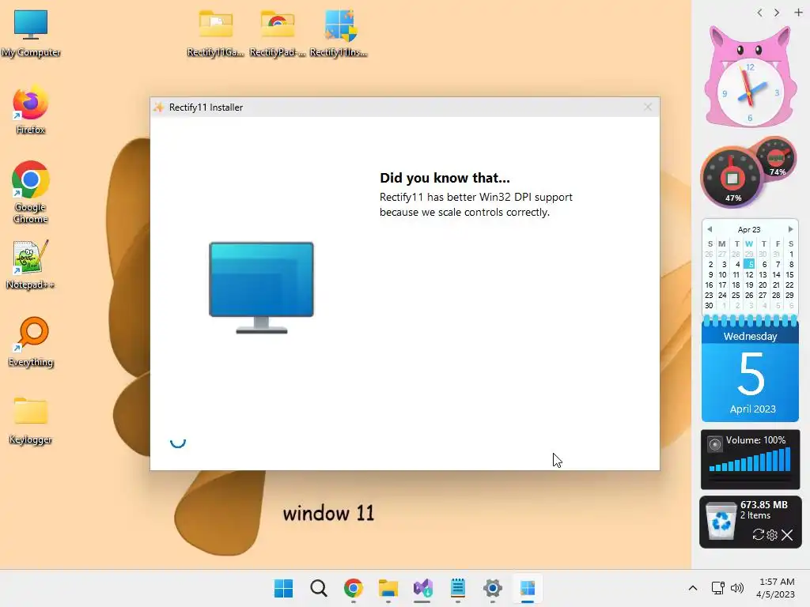Open recycle bin widget settings gear
Screen dimensions: 810x607
pyautogui.click(x=772, y=535)
